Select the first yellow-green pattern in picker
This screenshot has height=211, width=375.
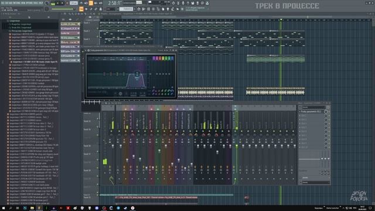(70, 24)
